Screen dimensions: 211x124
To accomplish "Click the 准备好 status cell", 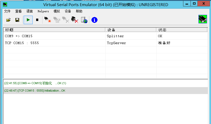I will pyautogui.click(x=164, y=43).
